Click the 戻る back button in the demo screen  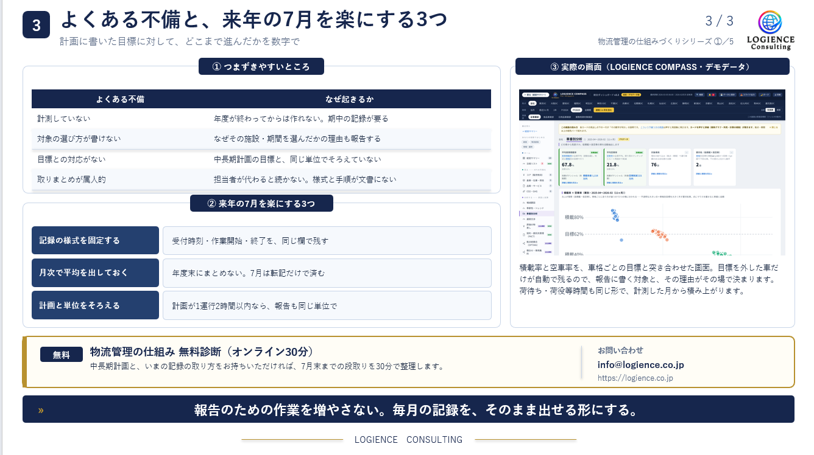coord(536,95)
